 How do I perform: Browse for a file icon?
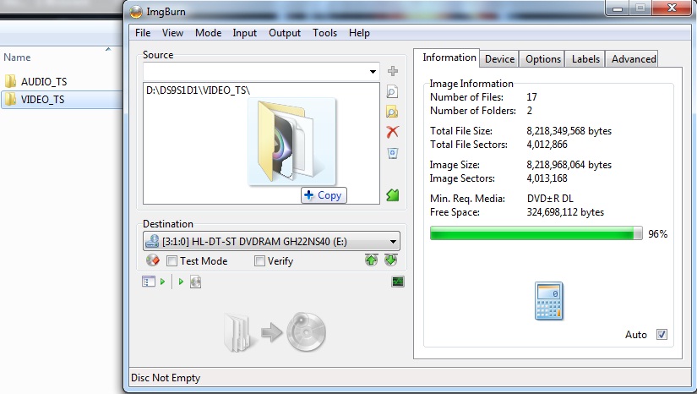pos(392,91)
